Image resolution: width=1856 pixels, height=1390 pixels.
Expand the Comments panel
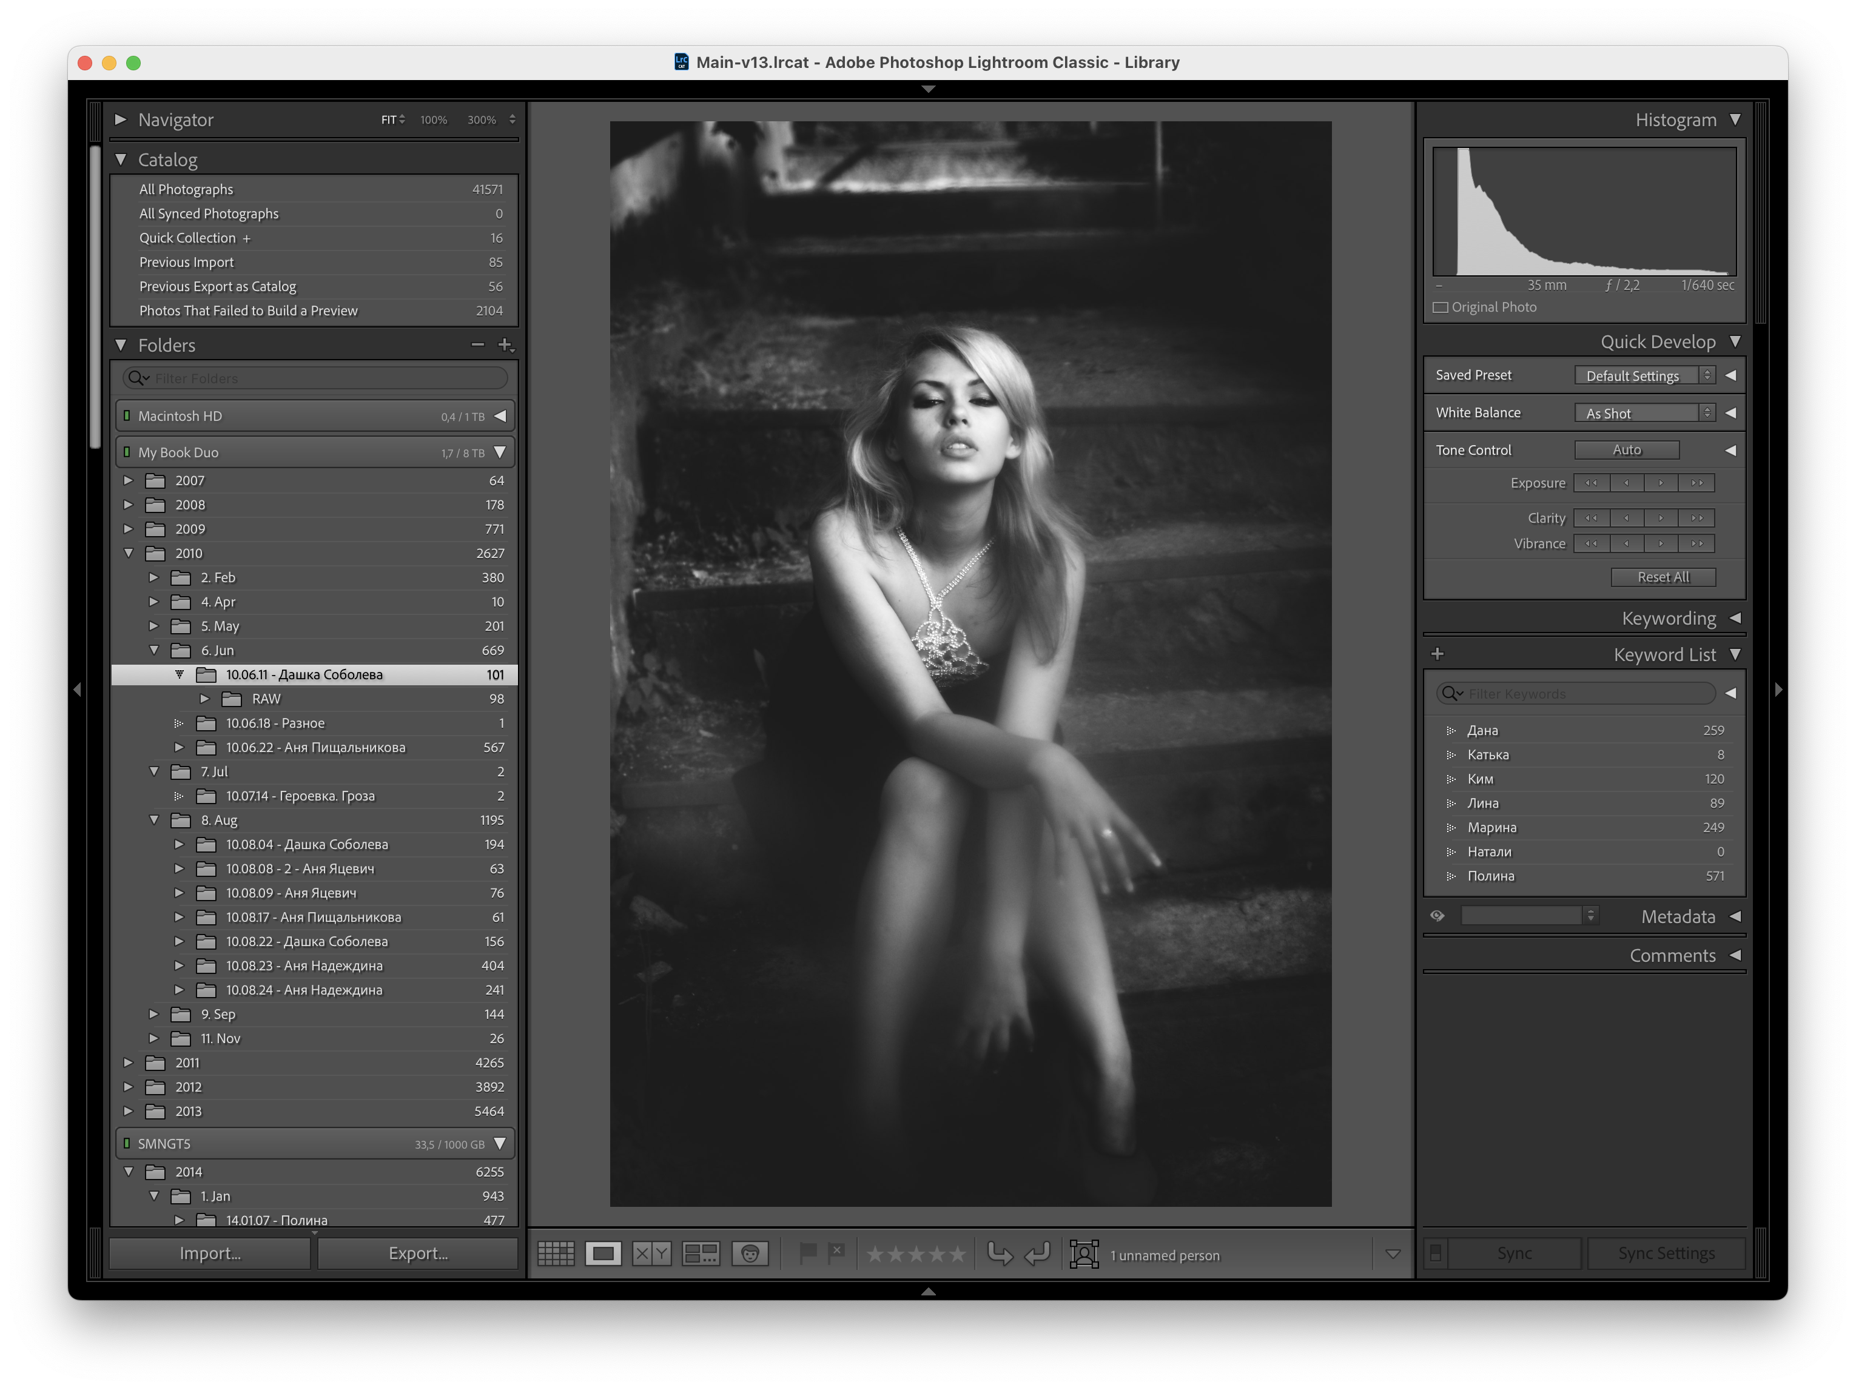(x=1735, y=955)
